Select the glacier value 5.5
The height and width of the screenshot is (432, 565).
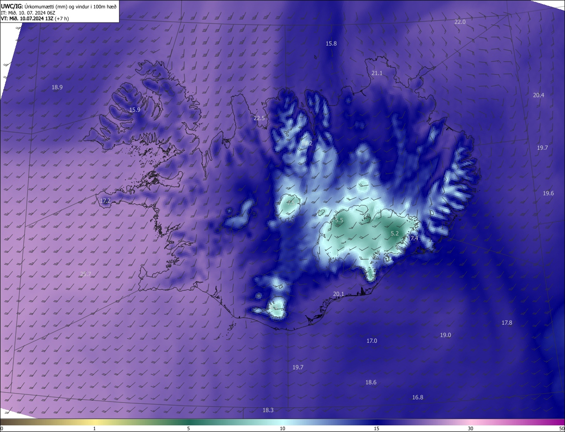coord(339,220)
